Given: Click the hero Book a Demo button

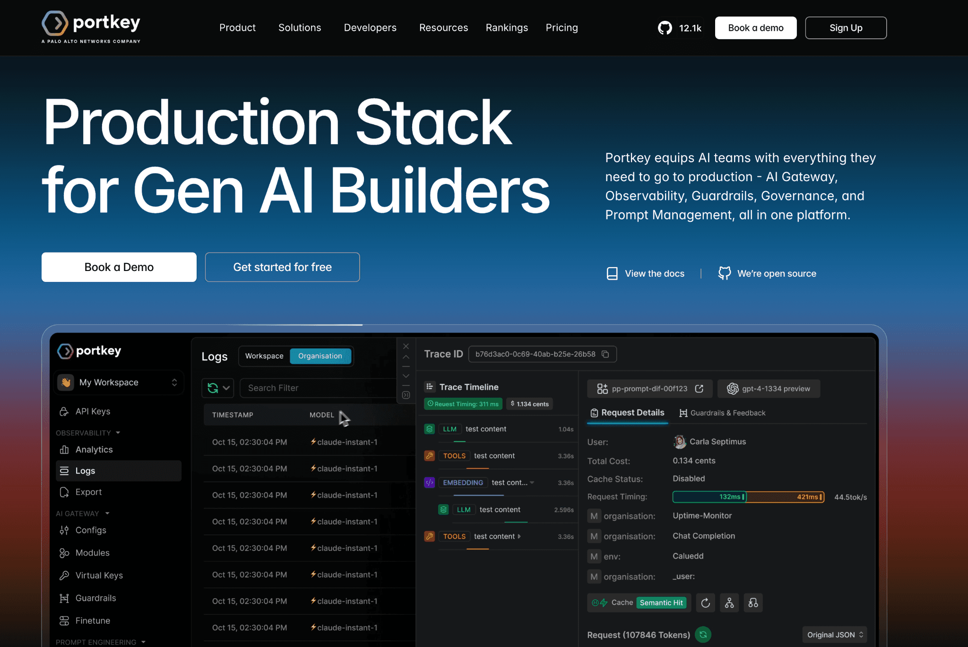Looking at the screenshot, I should pos(119,267).
